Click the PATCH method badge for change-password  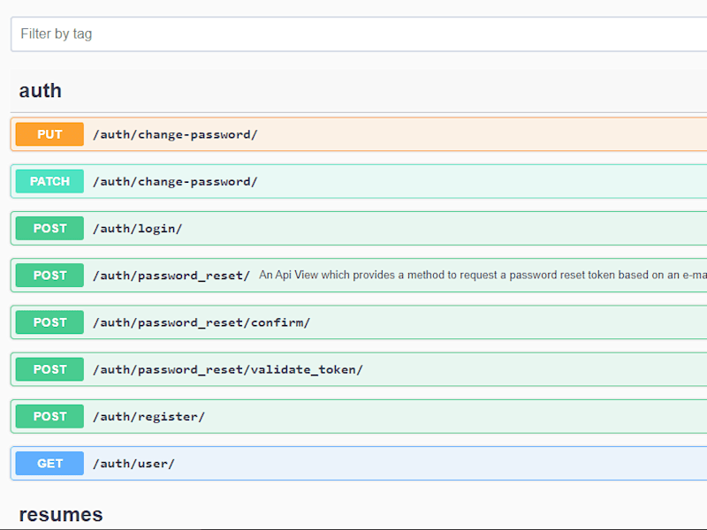[49, 181]
